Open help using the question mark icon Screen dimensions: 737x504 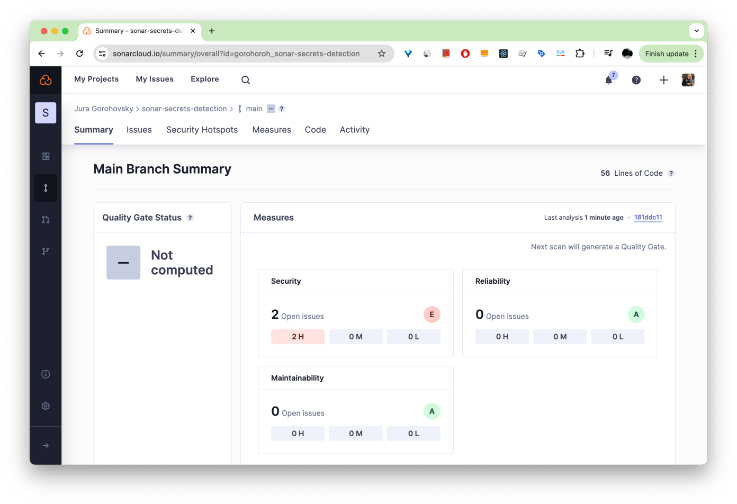point(636,80)
